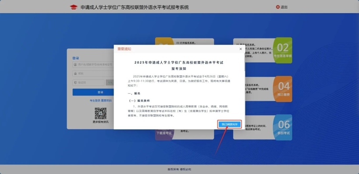The height and width of the screenshot is (174, 359).
Task: Open the 重置密码 reset password link
Action: (x=106, y=100)
